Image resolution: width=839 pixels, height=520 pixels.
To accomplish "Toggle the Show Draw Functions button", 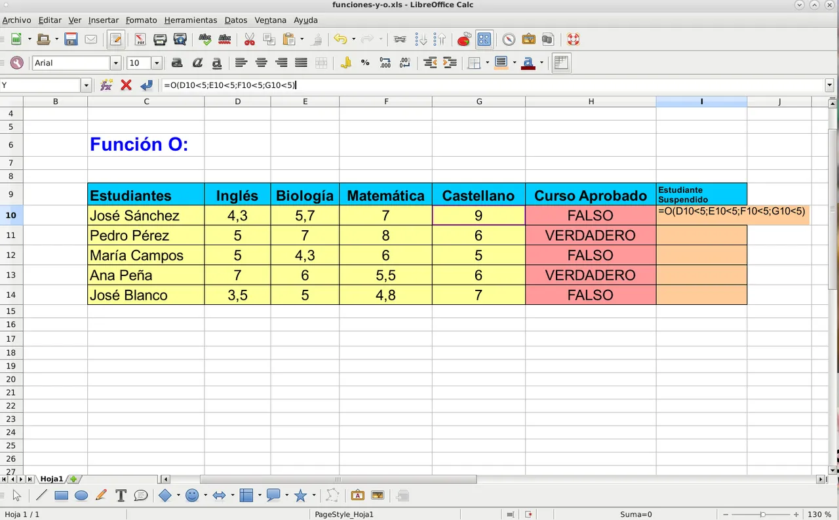I will (484, 39).
